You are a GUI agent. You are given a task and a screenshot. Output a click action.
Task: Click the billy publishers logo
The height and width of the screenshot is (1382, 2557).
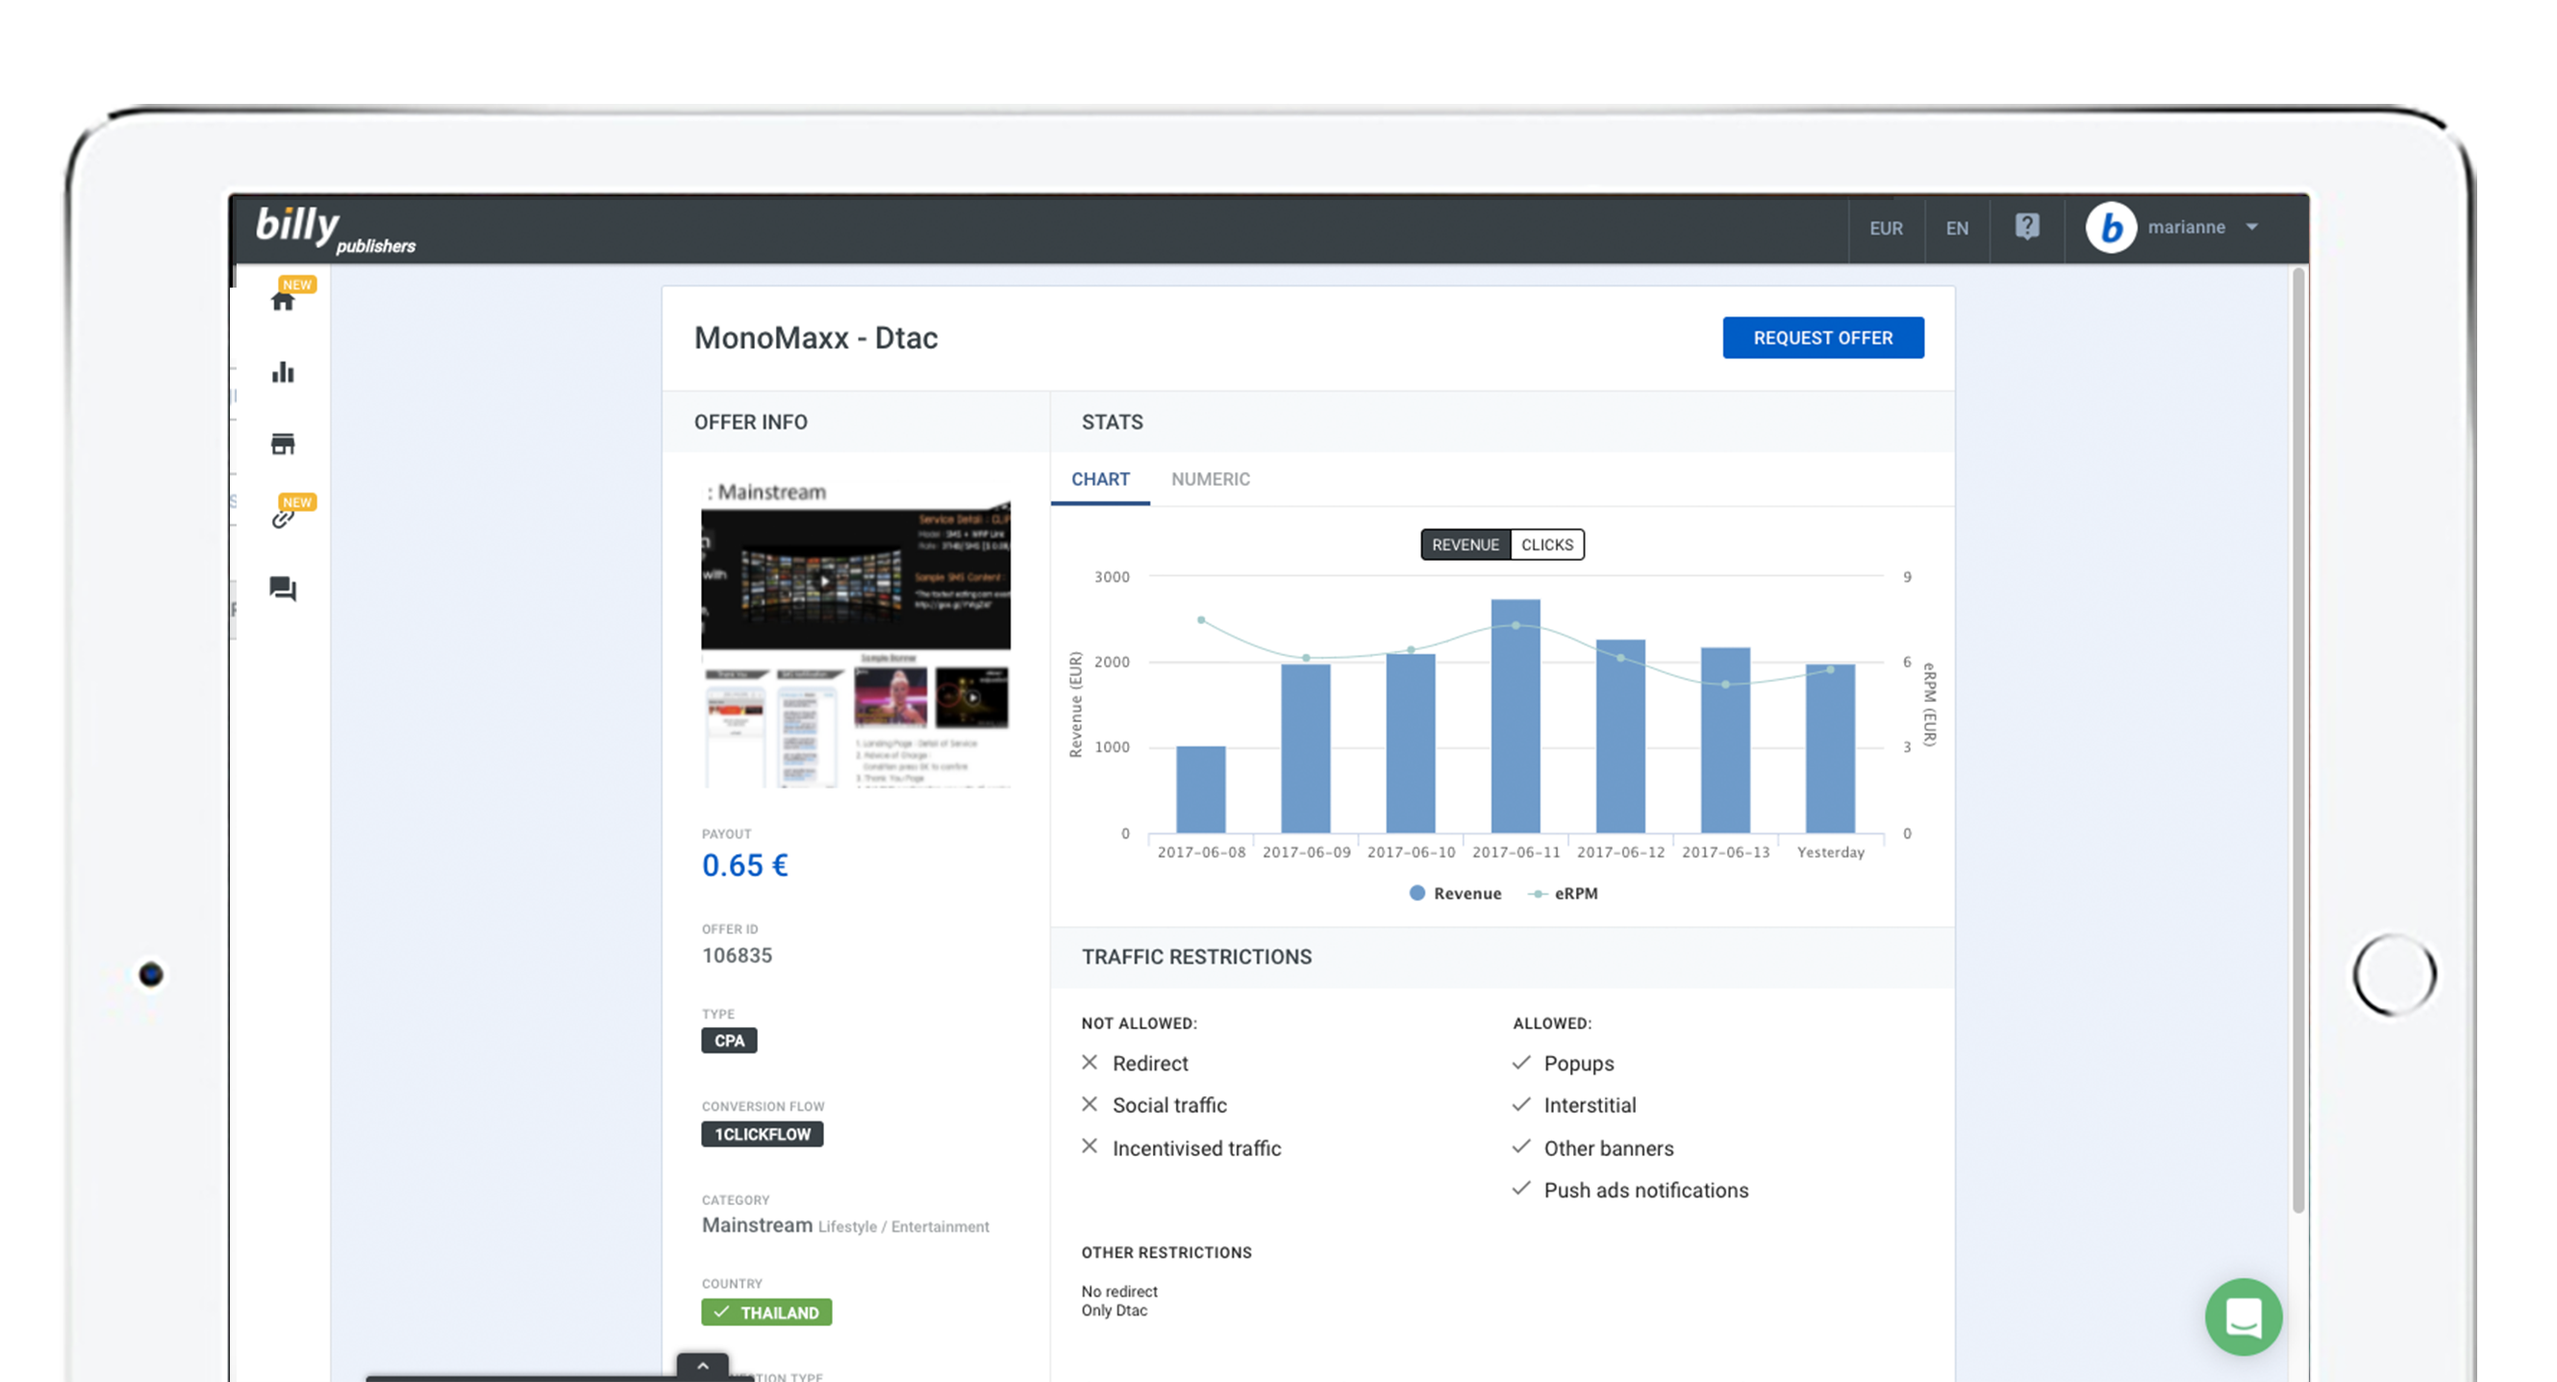click(335, 229)
